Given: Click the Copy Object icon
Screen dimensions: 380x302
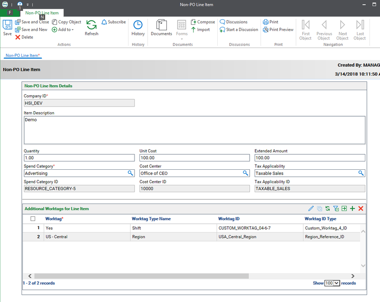Looking at the screenshot, I should tap(66, 22).
